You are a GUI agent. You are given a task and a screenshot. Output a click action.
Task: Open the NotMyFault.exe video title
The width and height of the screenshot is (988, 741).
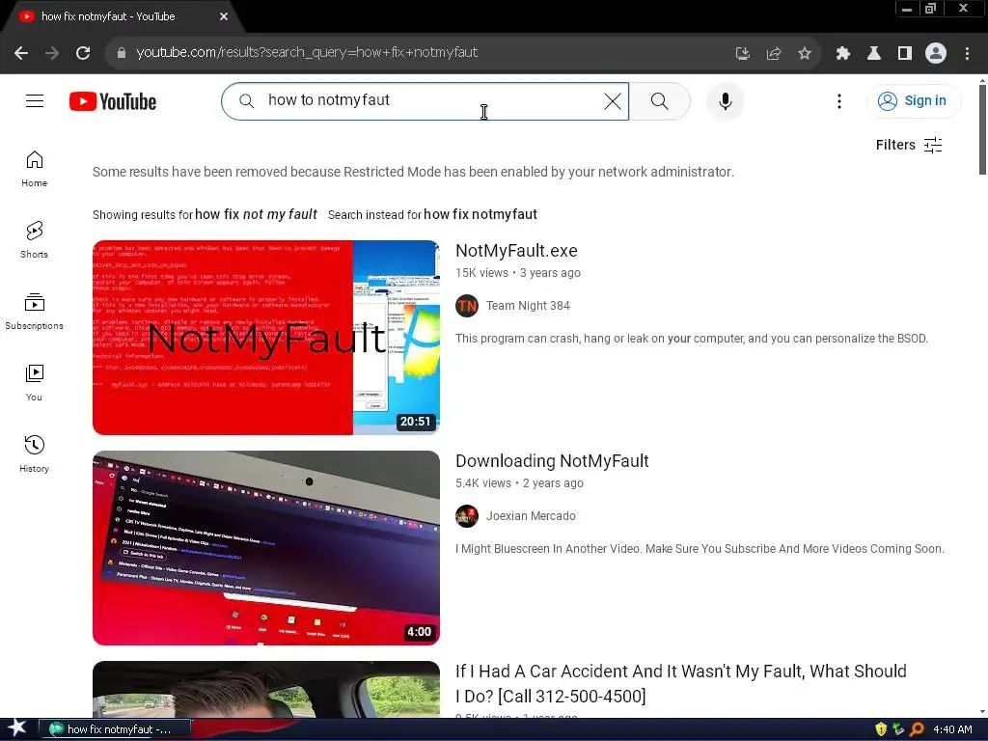click(516, 251)
